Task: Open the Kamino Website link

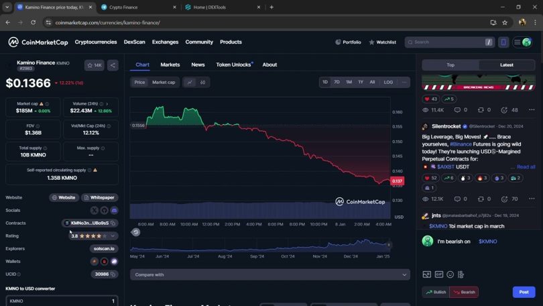Action: (64, 197)
